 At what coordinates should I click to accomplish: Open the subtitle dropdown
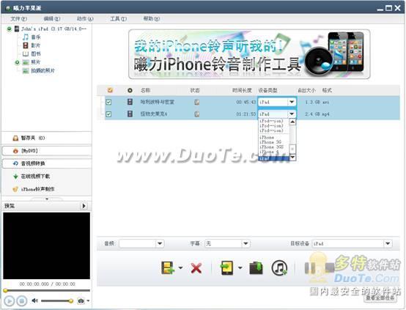tap(246, 243)
